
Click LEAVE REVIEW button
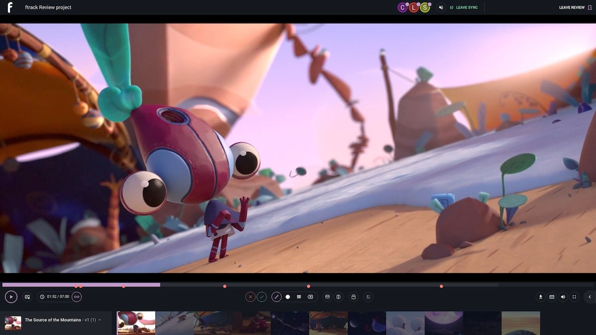[575, 7]
